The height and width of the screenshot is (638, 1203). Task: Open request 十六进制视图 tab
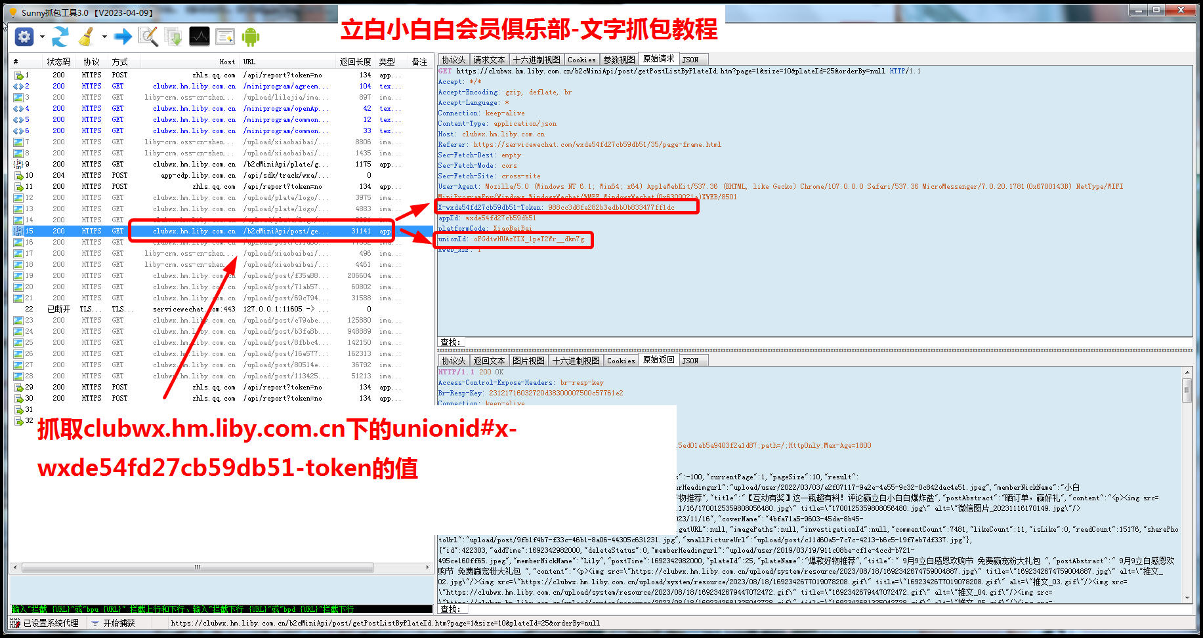pyautogui.click(x=537, y=60)
